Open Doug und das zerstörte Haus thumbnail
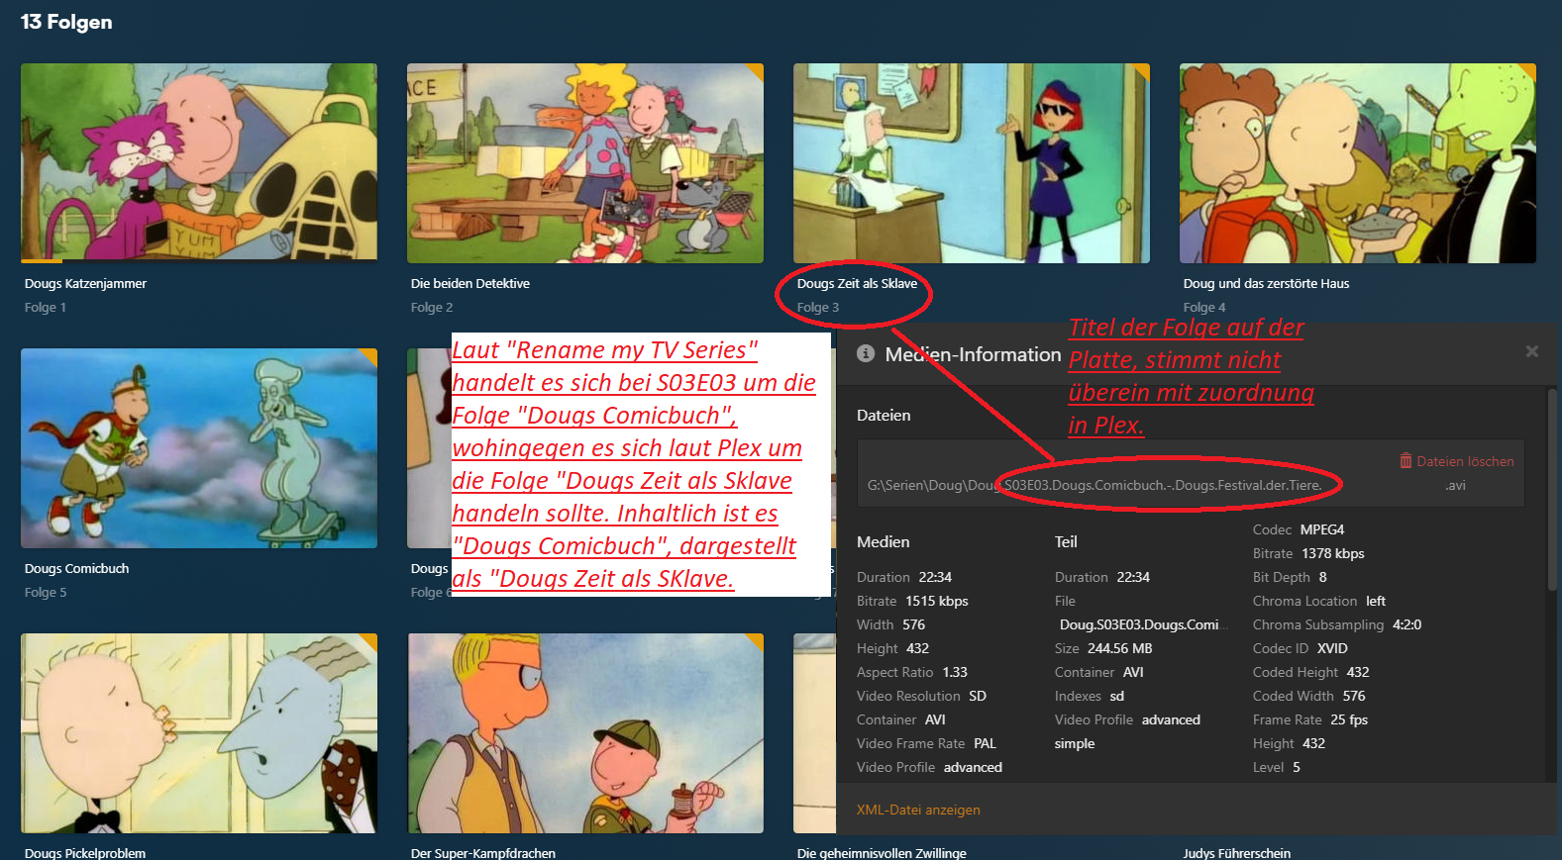 [1358, 163]
